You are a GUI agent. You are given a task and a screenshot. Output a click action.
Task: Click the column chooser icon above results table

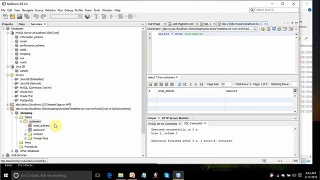295,91
